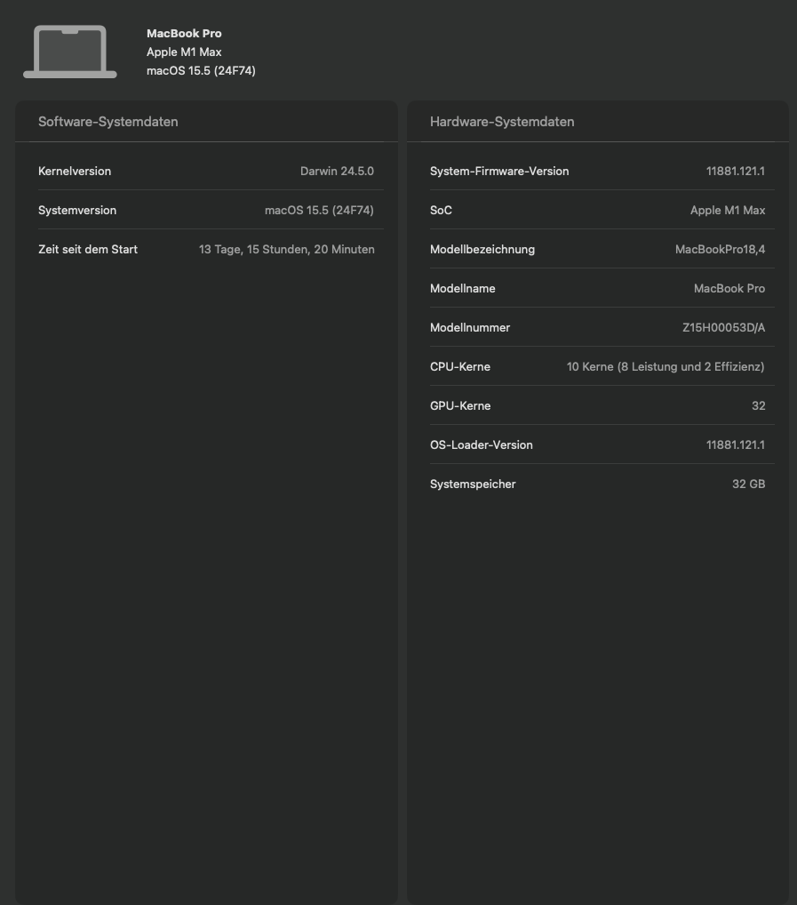Select the SoC value Apple M1 Max
Viewport: 797px width, 905px height.
click(727, 211)
